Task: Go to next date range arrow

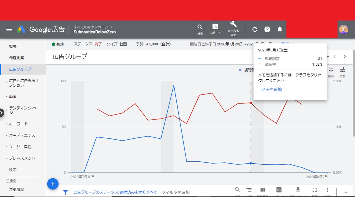Action: click(x=345, y=57)
